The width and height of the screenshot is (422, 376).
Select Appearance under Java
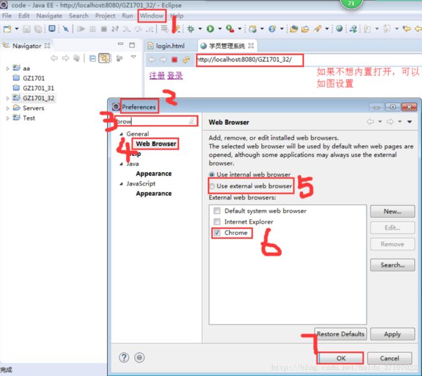[154, 174]
